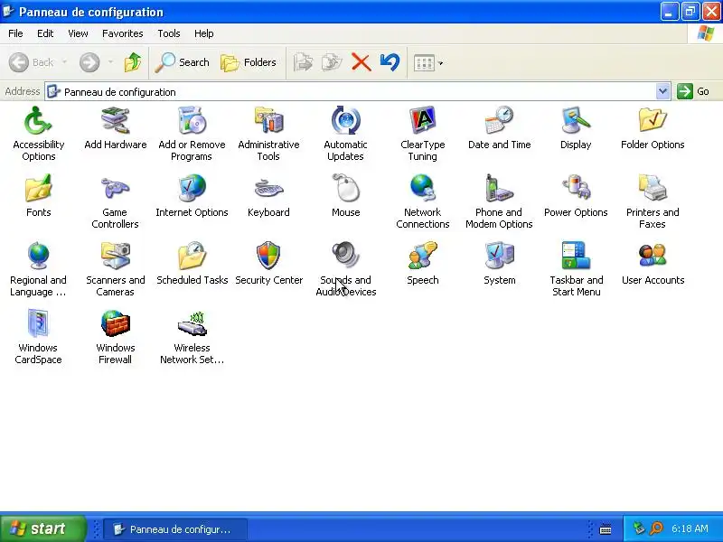Open Add or Remove Programs

192,134
